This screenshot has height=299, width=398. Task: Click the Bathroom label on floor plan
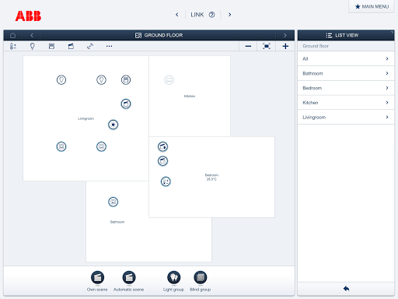[x=117, y=222]
